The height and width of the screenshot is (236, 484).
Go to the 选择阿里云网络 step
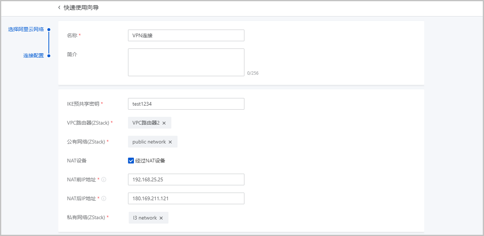click(26, 29)
